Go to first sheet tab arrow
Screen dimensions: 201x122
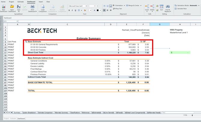(4, 112)
